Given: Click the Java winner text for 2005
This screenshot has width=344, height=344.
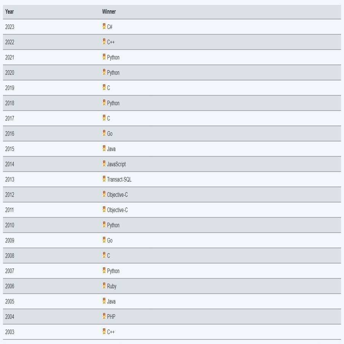Looking at the screenshot, I should tap(111, 301).
